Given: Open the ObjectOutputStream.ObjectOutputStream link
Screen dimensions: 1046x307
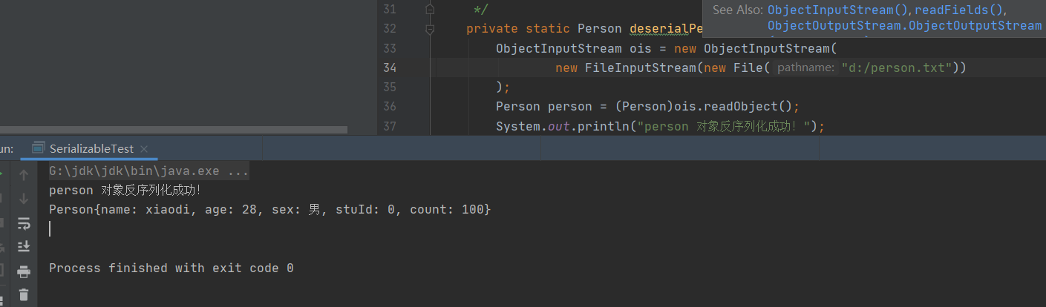Looking at the screenshot, I should point(904,26).
